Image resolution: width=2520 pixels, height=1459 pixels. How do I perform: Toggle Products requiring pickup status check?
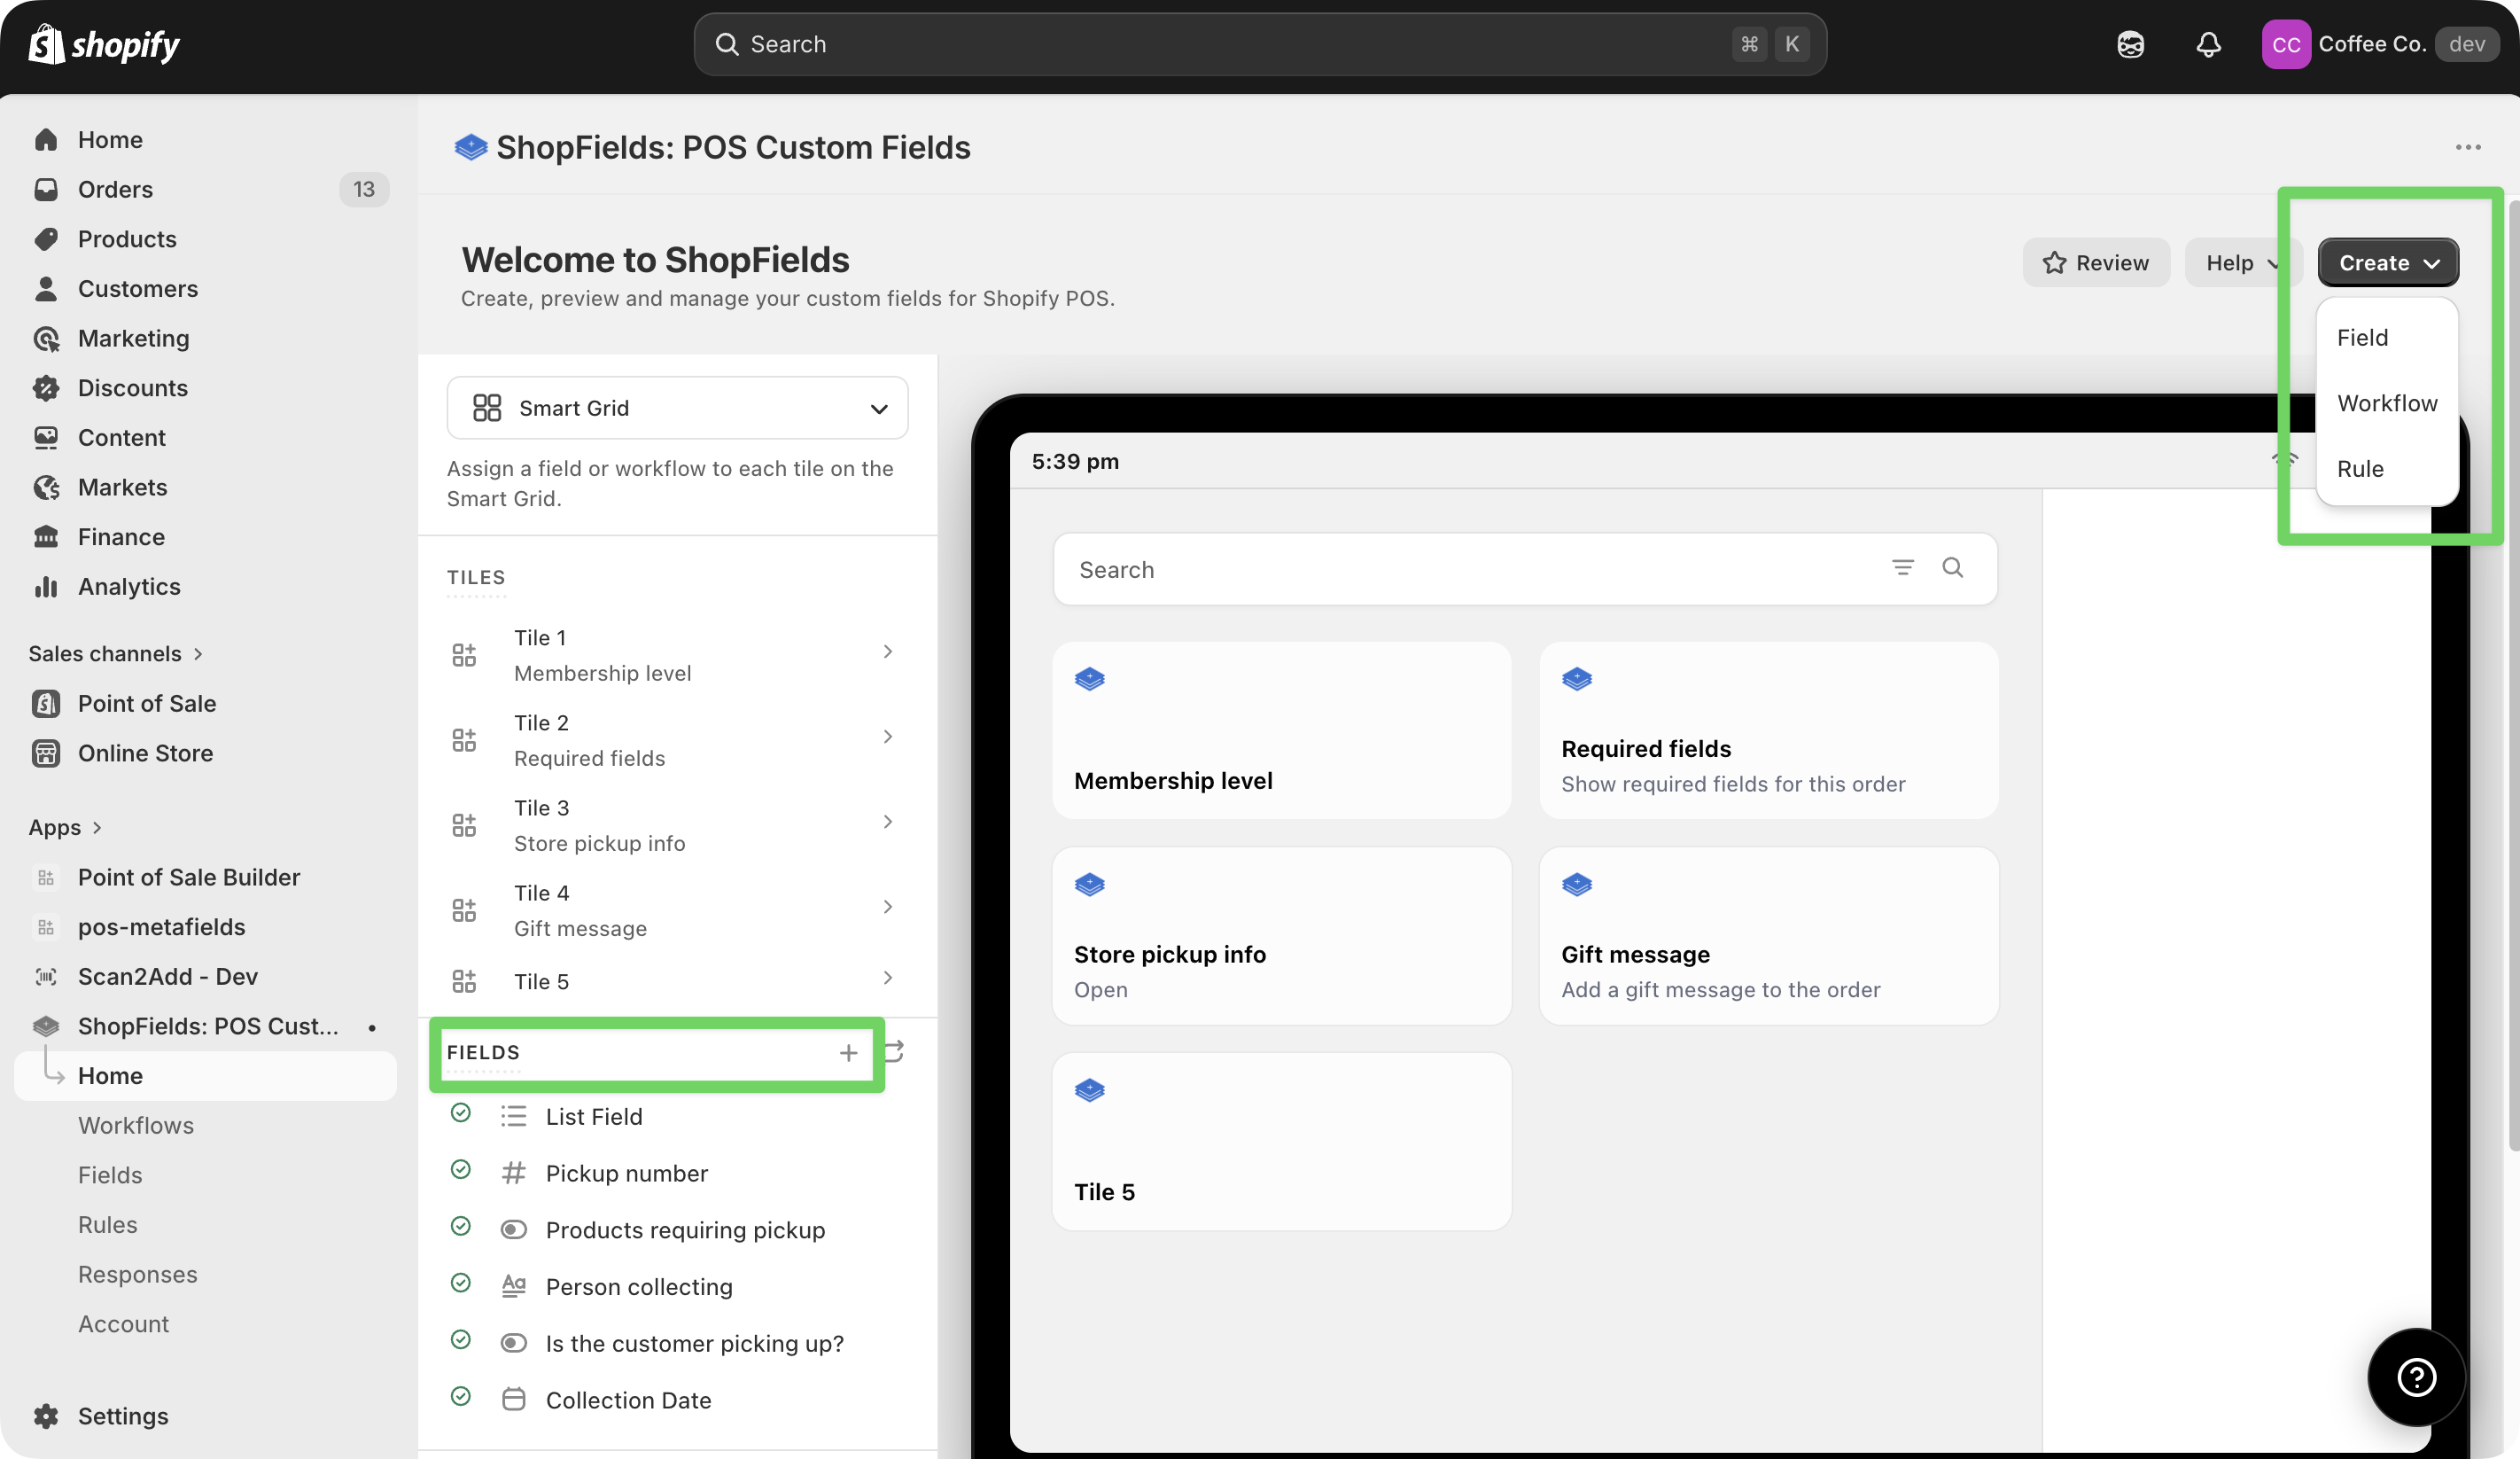(x=461, y=1226)
